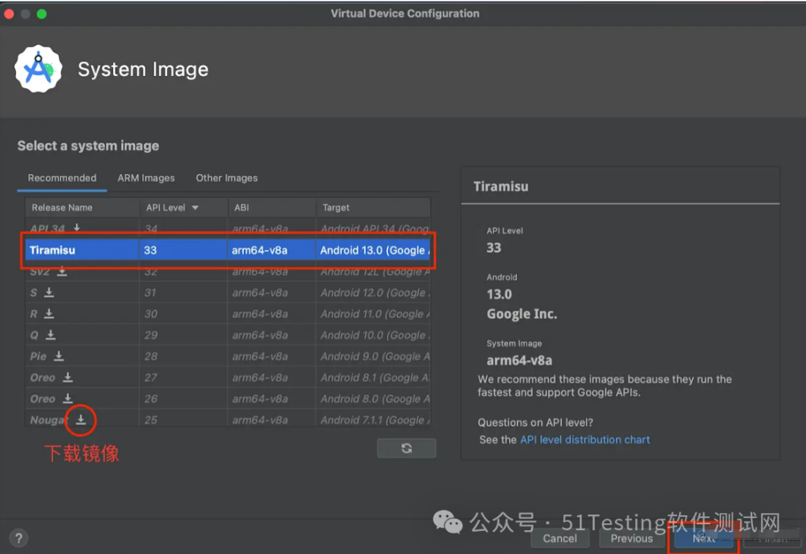The height and width of the screenshot is (554, 806).
Task: Select the Android 11.0 target cell
Action: (373, 314)
